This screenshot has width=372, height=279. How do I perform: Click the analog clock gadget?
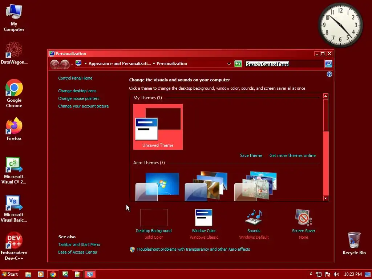coord(340,25)
